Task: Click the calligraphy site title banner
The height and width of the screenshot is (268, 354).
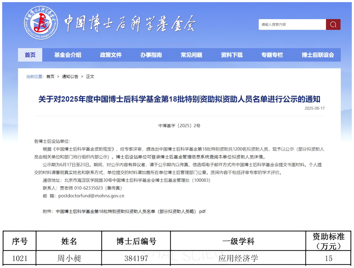Action: coord(130,24)
